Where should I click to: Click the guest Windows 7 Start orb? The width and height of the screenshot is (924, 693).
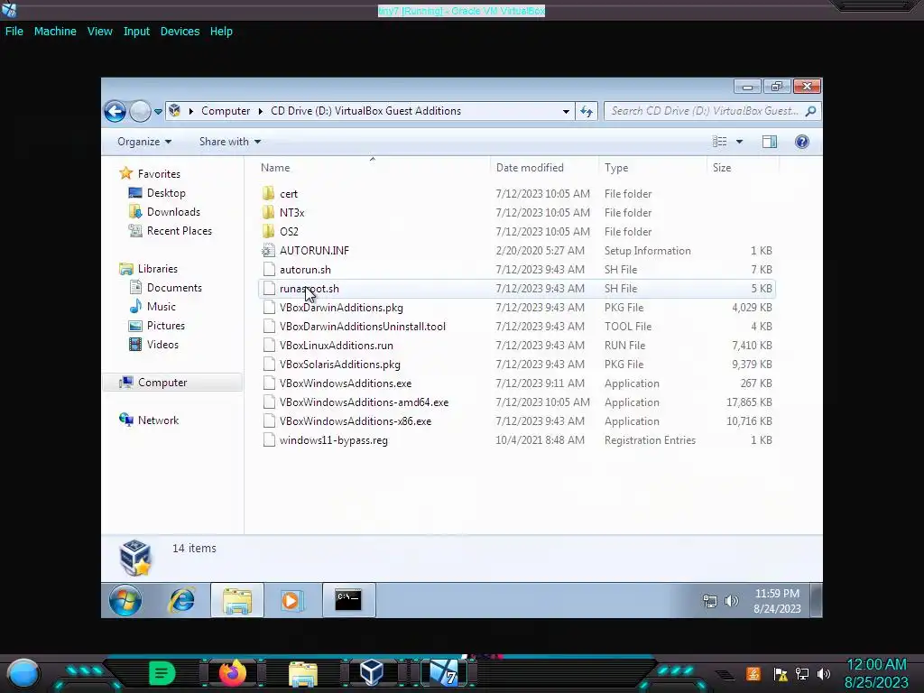[125, 600]
